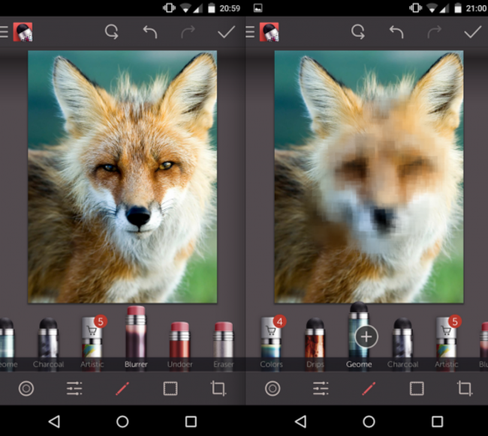This screenshot has height=436, width=488.
Task: Tap app logo thumbnail in left screen
Action: [x=23, y=31]
